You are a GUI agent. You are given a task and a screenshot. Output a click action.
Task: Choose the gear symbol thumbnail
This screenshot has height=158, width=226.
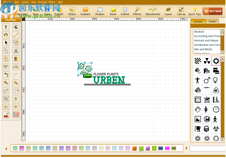point(216,61)
